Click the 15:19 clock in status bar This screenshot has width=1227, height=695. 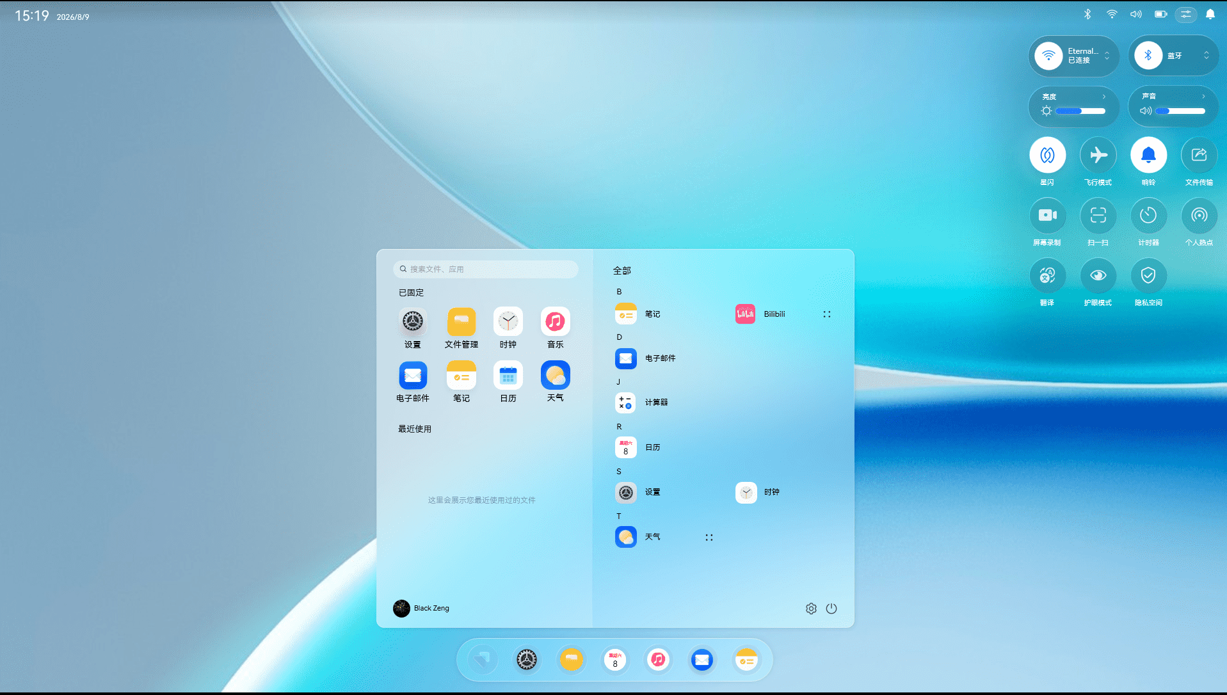click(x=32, y=15)
